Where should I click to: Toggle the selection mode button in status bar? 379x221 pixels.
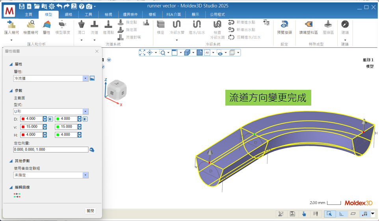[329, 214]
